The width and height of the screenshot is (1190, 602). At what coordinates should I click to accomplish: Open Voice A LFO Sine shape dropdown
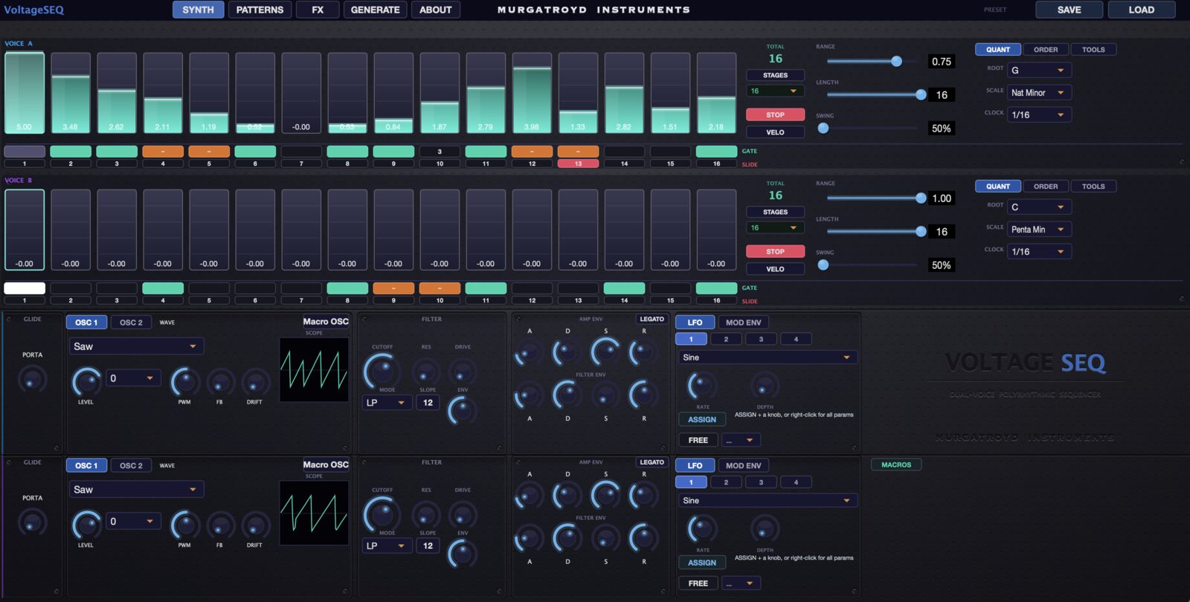tap(767, 357)
